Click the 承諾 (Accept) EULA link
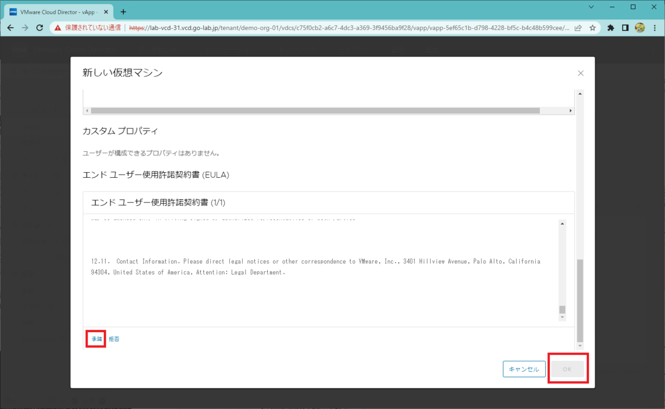The height and width of the screenshot is (409, 665). click(x=97, y=339)
